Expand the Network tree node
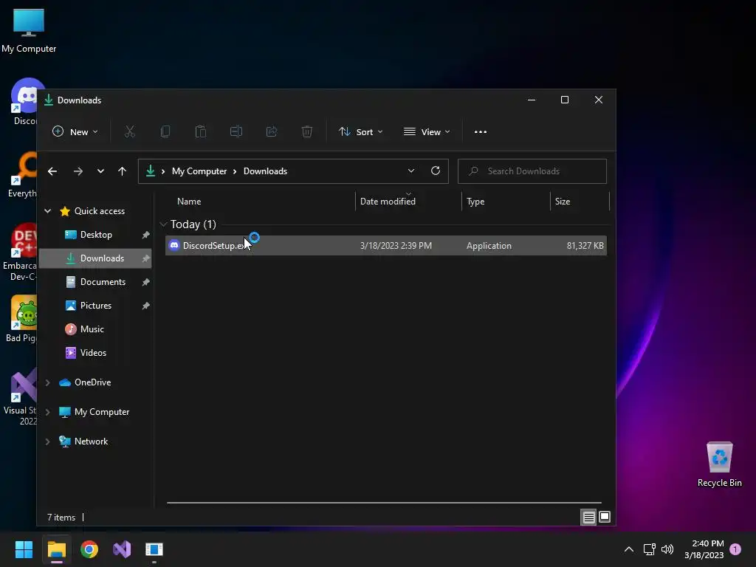The height and width of the screenshot is (567, 756). tap(48, 441)
